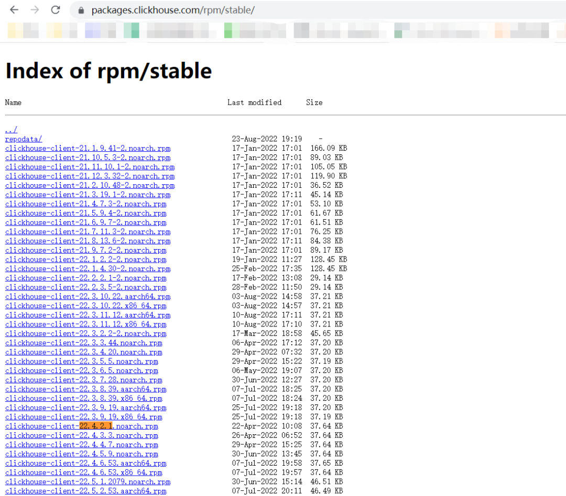This screenshot has height=496, width=566.
Task: Go back using browser back arrow
Action: pyautogui.click(x=14, y=10)
